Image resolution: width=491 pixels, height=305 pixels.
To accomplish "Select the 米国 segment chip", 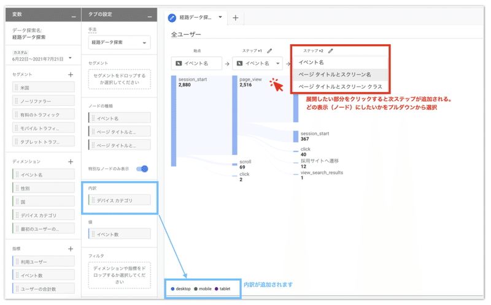I will [x=44, y=88].
